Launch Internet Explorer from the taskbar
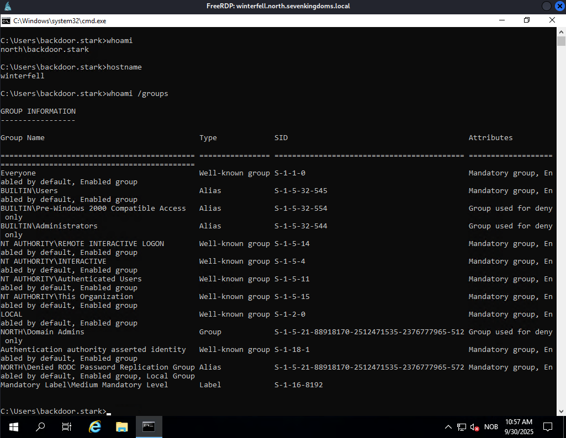This screenshot has height=438, width=566. click(x=95, y=426)
